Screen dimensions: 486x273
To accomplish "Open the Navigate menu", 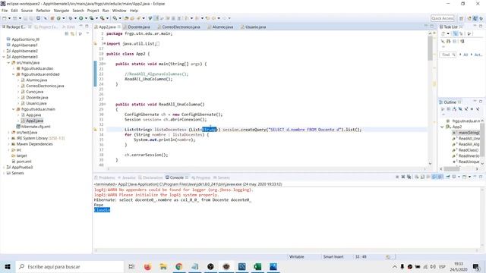I will point(62,11).
